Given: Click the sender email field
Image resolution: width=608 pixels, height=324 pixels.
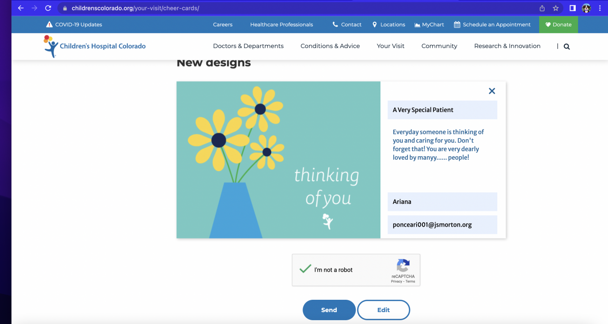Looking at the screenshot, I should (x=442, y=225).
